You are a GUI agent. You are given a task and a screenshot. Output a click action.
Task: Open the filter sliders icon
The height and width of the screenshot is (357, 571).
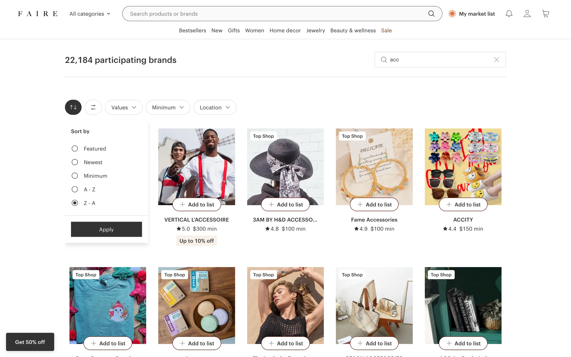[x=93, y=107]
